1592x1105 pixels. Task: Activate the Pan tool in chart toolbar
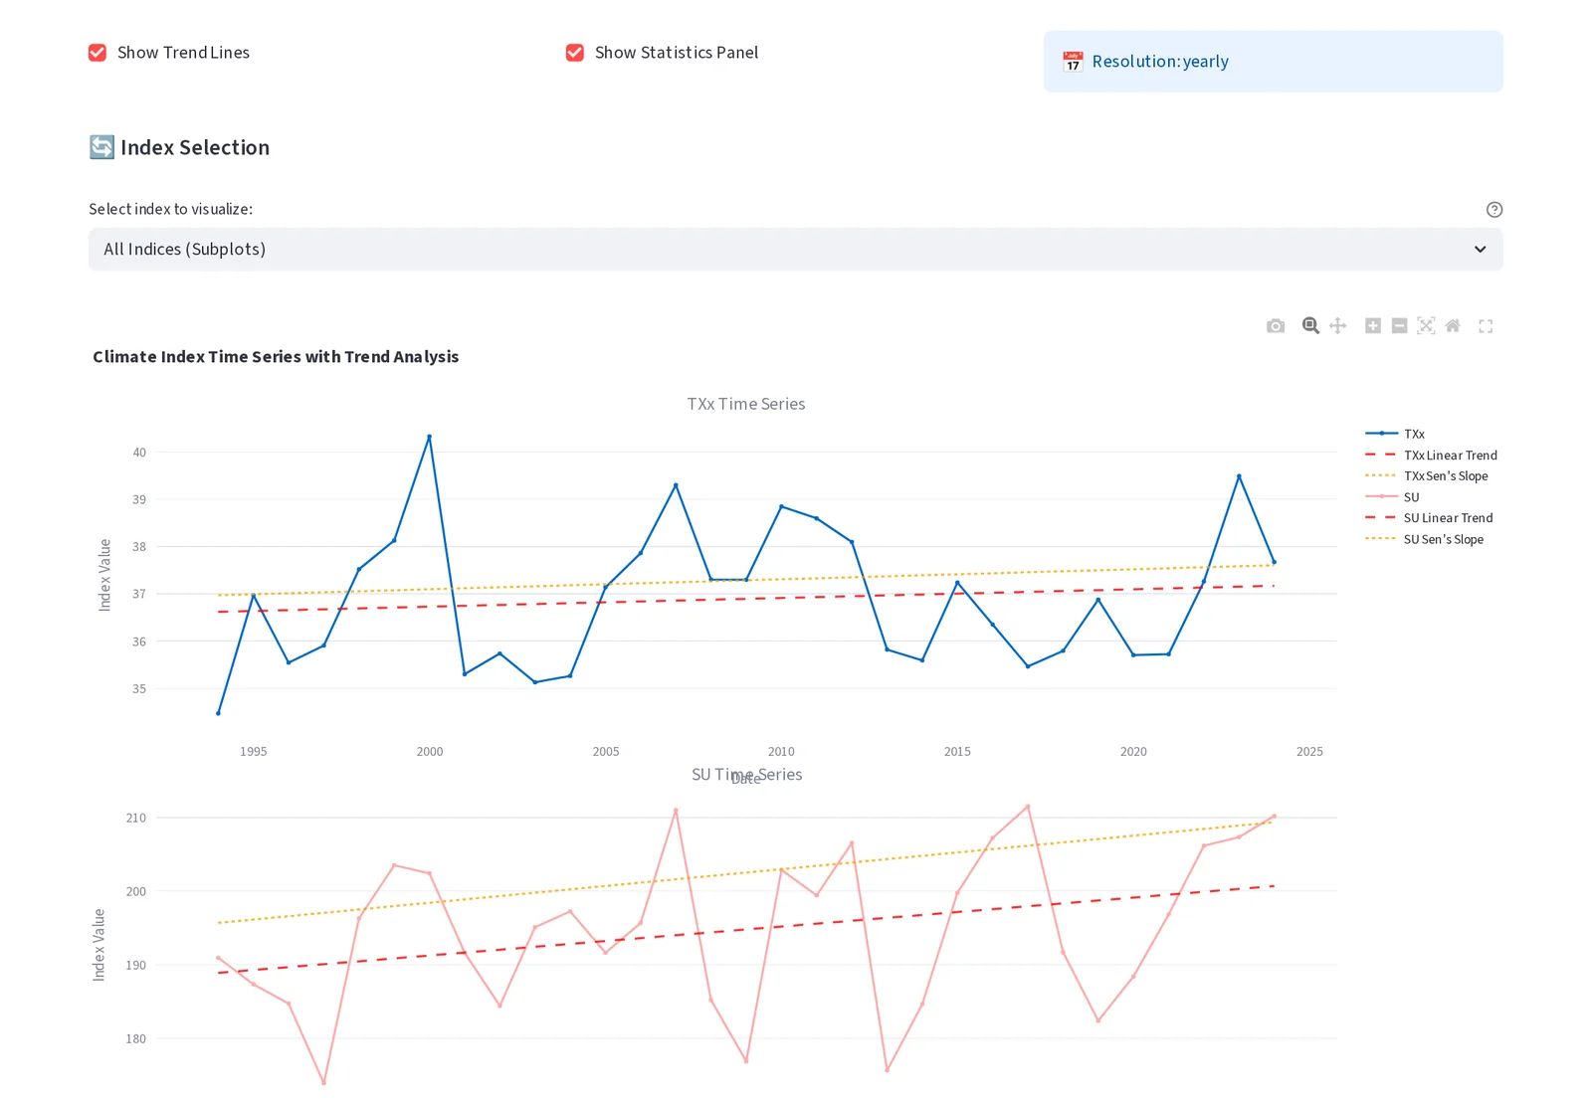(x=1338, y=326)
